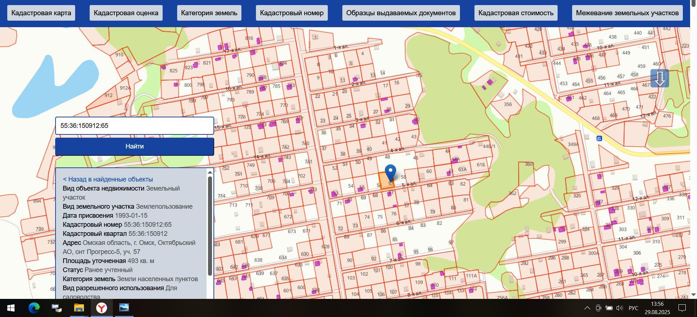The width and height of the screenshot is (697, 317).
Task: Open the Кадастровая карта menu item
Action: pos(41,13)
